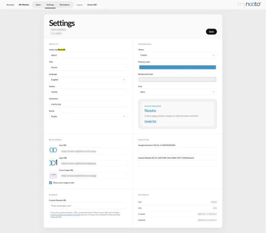Viewport: 266px width, 233px height.
Task: Click Download and unzip them from here link
Action: click(x=65, y=215)
